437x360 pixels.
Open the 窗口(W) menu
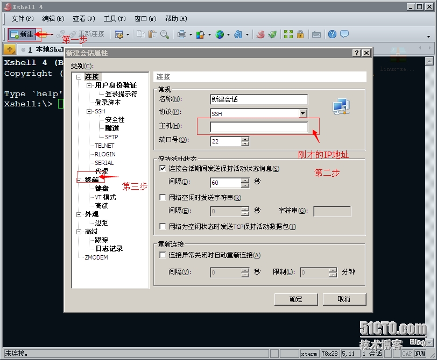(x=145, y=19)
